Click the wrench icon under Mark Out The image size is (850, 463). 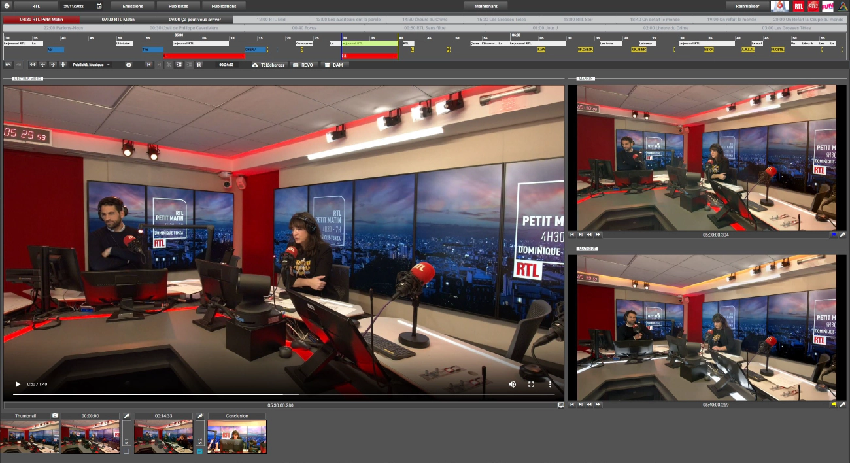click(843, 404)
